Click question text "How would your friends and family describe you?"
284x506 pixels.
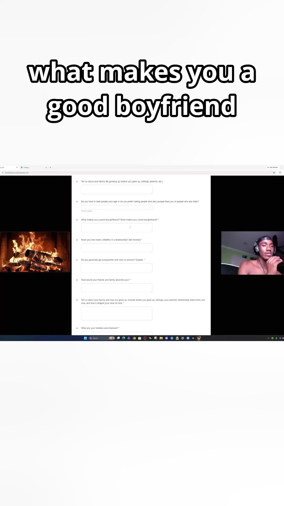coord(105,280)
